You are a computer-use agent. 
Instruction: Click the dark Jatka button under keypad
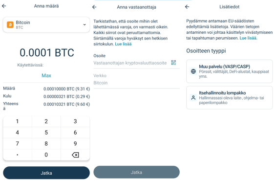46,173
